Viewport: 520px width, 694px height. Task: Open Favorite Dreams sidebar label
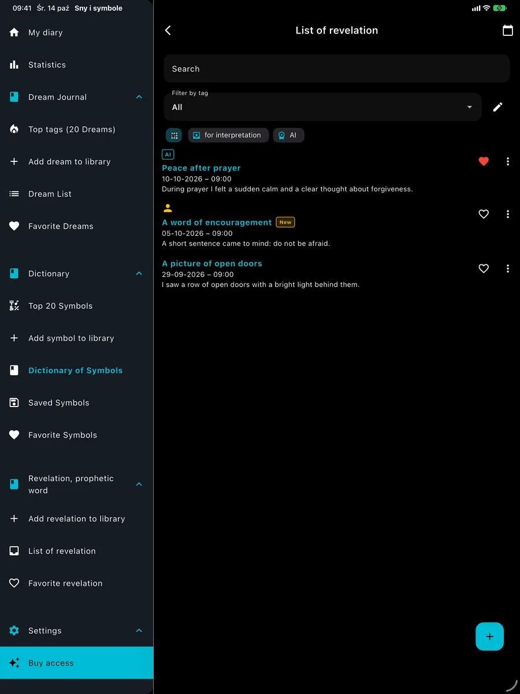click(61, 226)
